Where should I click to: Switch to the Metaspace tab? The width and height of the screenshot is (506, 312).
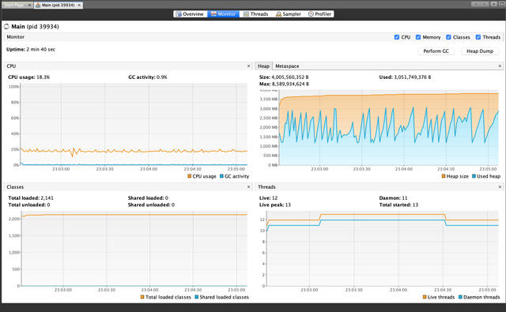(x=287, y=66)
